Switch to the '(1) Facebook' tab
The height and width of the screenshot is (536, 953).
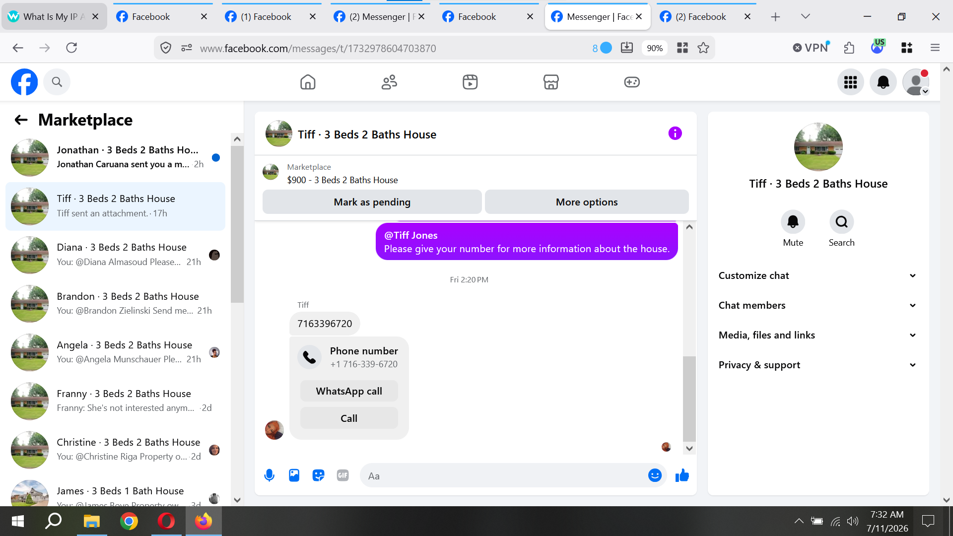click(x=272, y=16)
